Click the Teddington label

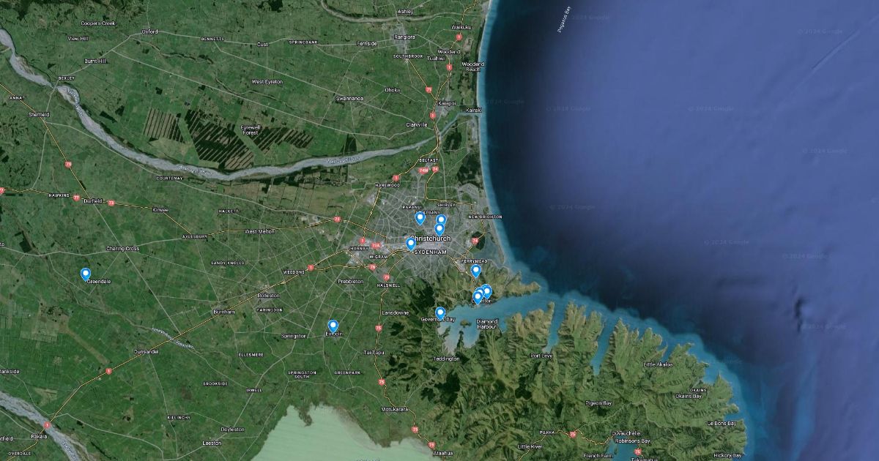tap(447, 359)
